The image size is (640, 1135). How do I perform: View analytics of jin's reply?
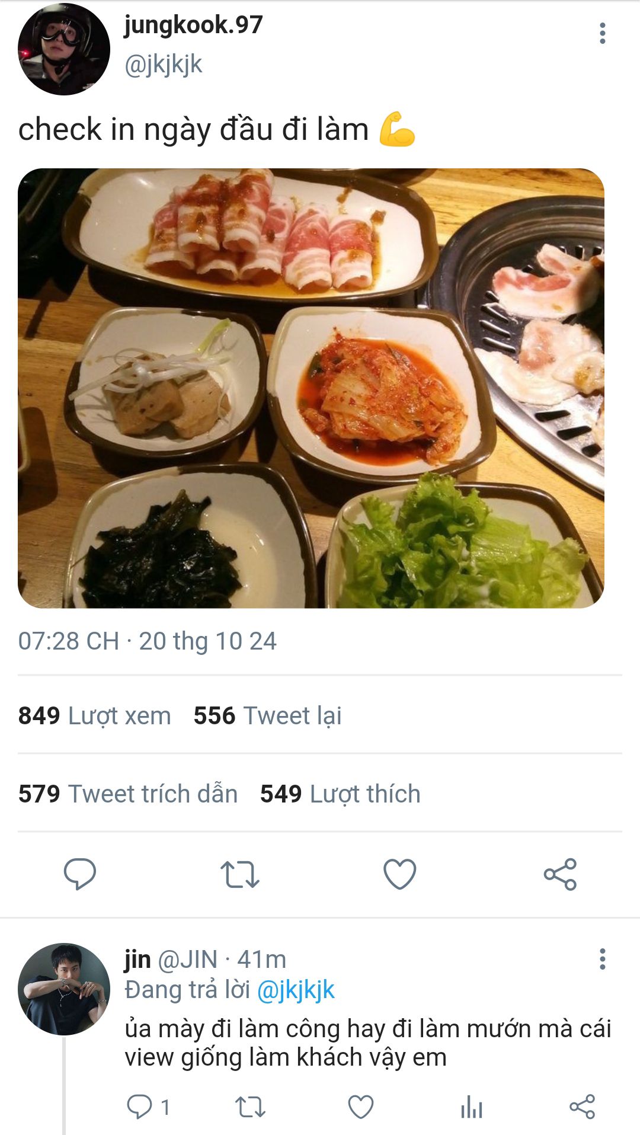[x=472, y=1107]
